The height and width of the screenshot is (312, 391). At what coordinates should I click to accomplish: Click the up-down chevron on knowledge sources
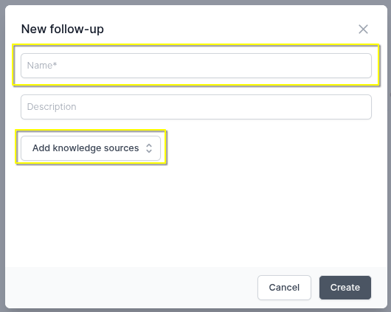(x=149, y=148)
